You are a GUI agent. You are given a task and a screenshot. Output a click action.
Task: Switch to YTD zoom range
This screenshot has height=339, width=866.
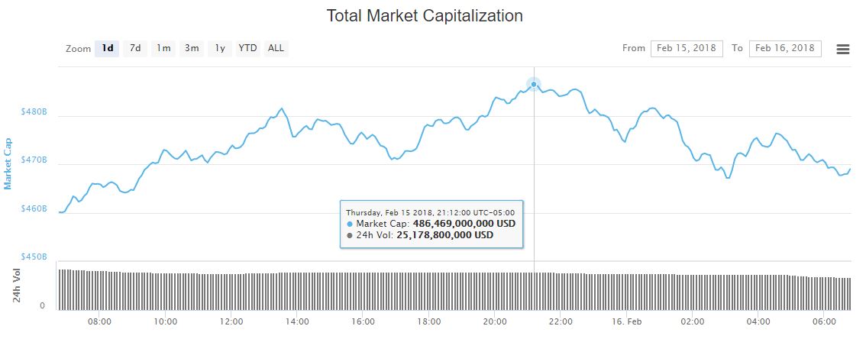click(247, 48)
